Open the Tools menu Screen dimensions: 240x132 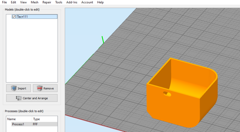(x=59, y=2)
